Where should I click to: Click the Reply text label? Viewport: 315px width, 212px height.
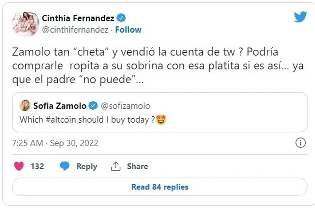click(x=87, y=166)
